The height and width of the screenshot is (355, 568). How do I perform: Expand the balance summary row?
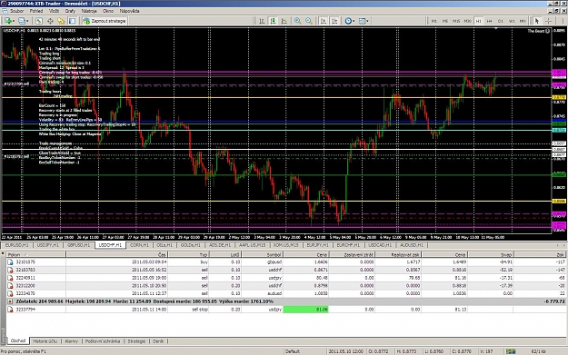click(10, 301)
